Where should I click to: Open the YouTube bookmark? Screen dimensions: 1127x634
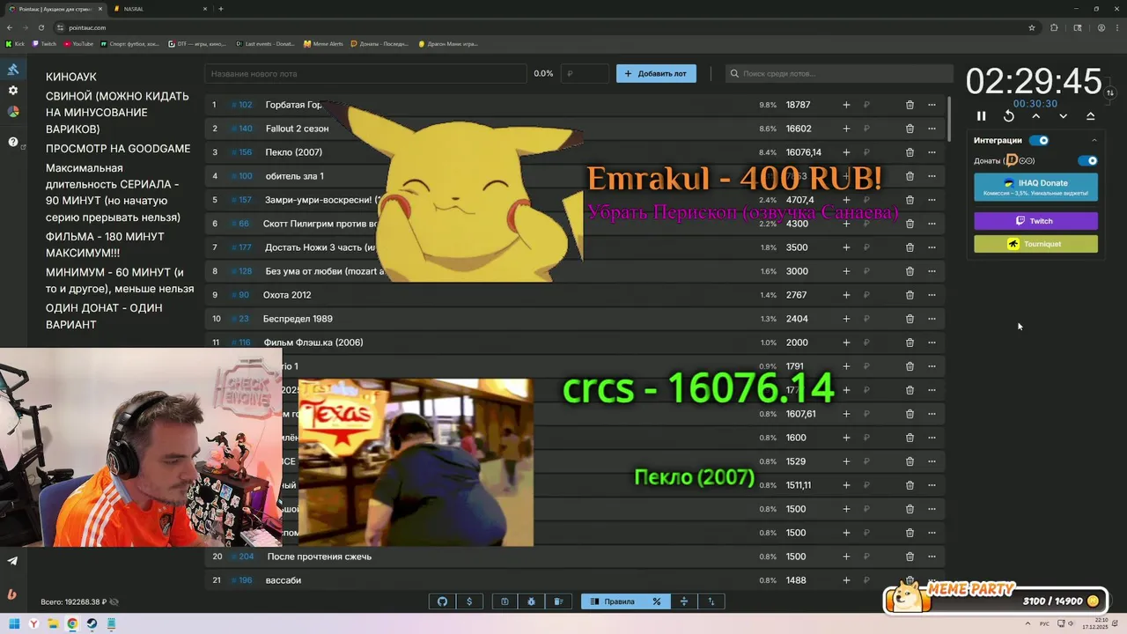[78, 43]
